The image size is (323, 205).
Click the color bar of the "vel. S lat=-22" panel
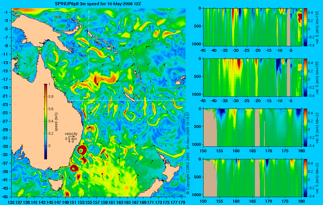[x=305, y=178]
